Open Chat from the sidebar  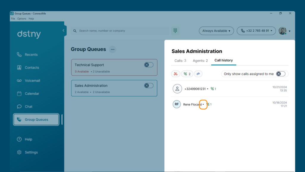tap(25, 107)
